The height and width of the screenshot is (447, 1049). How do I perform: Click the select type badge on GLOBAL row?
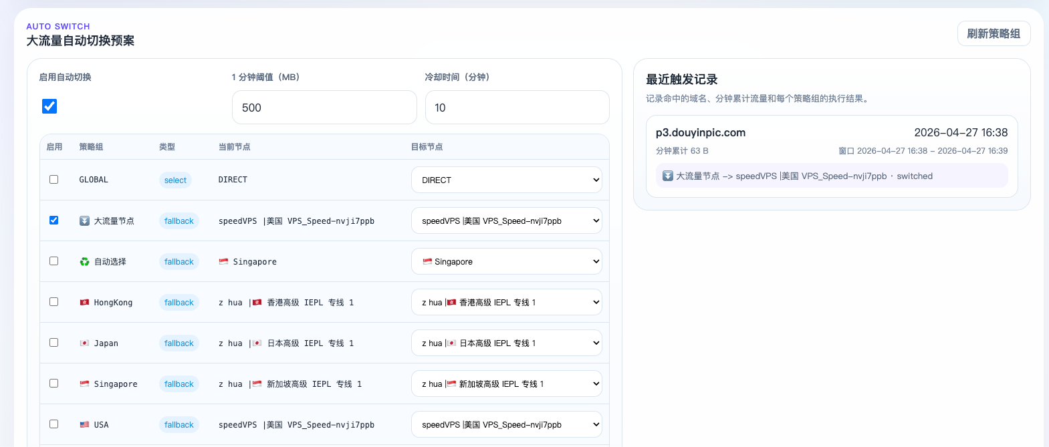click(x=175, y=180)
